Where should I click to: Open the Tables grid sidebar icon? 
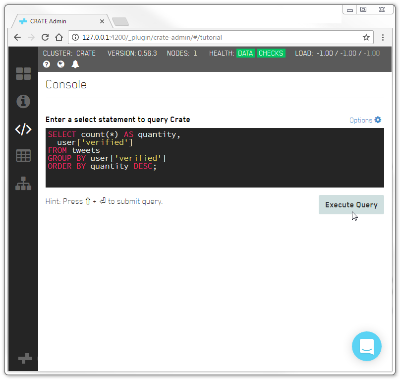pyautogui.click(x=23, y=156)
